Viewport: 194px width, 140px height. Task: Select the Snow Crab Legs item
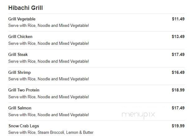coord(24,126)
